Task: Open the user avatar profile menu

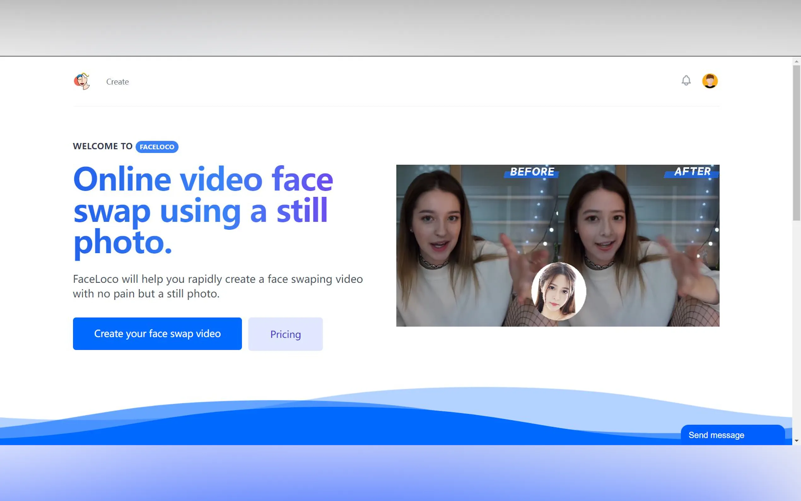Action: click(x=710, y=81)
